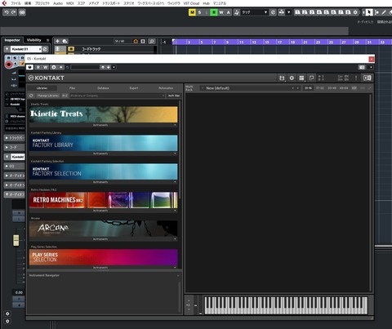392x329 pixels.
Task: Add a new track with plus icon
Action: click(57, 41)
